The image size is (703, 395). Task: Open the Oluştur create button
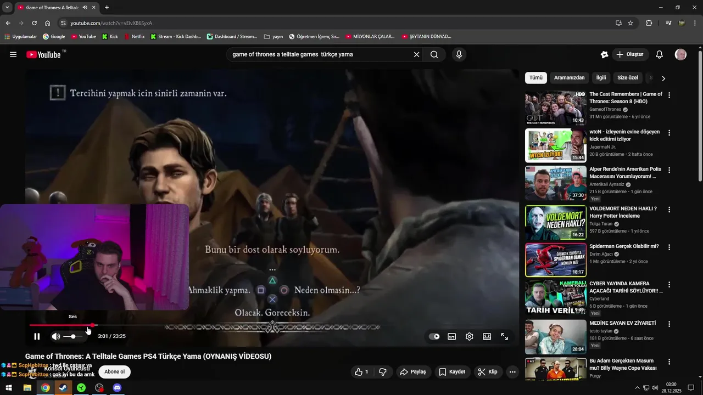[x=631, y=54]
